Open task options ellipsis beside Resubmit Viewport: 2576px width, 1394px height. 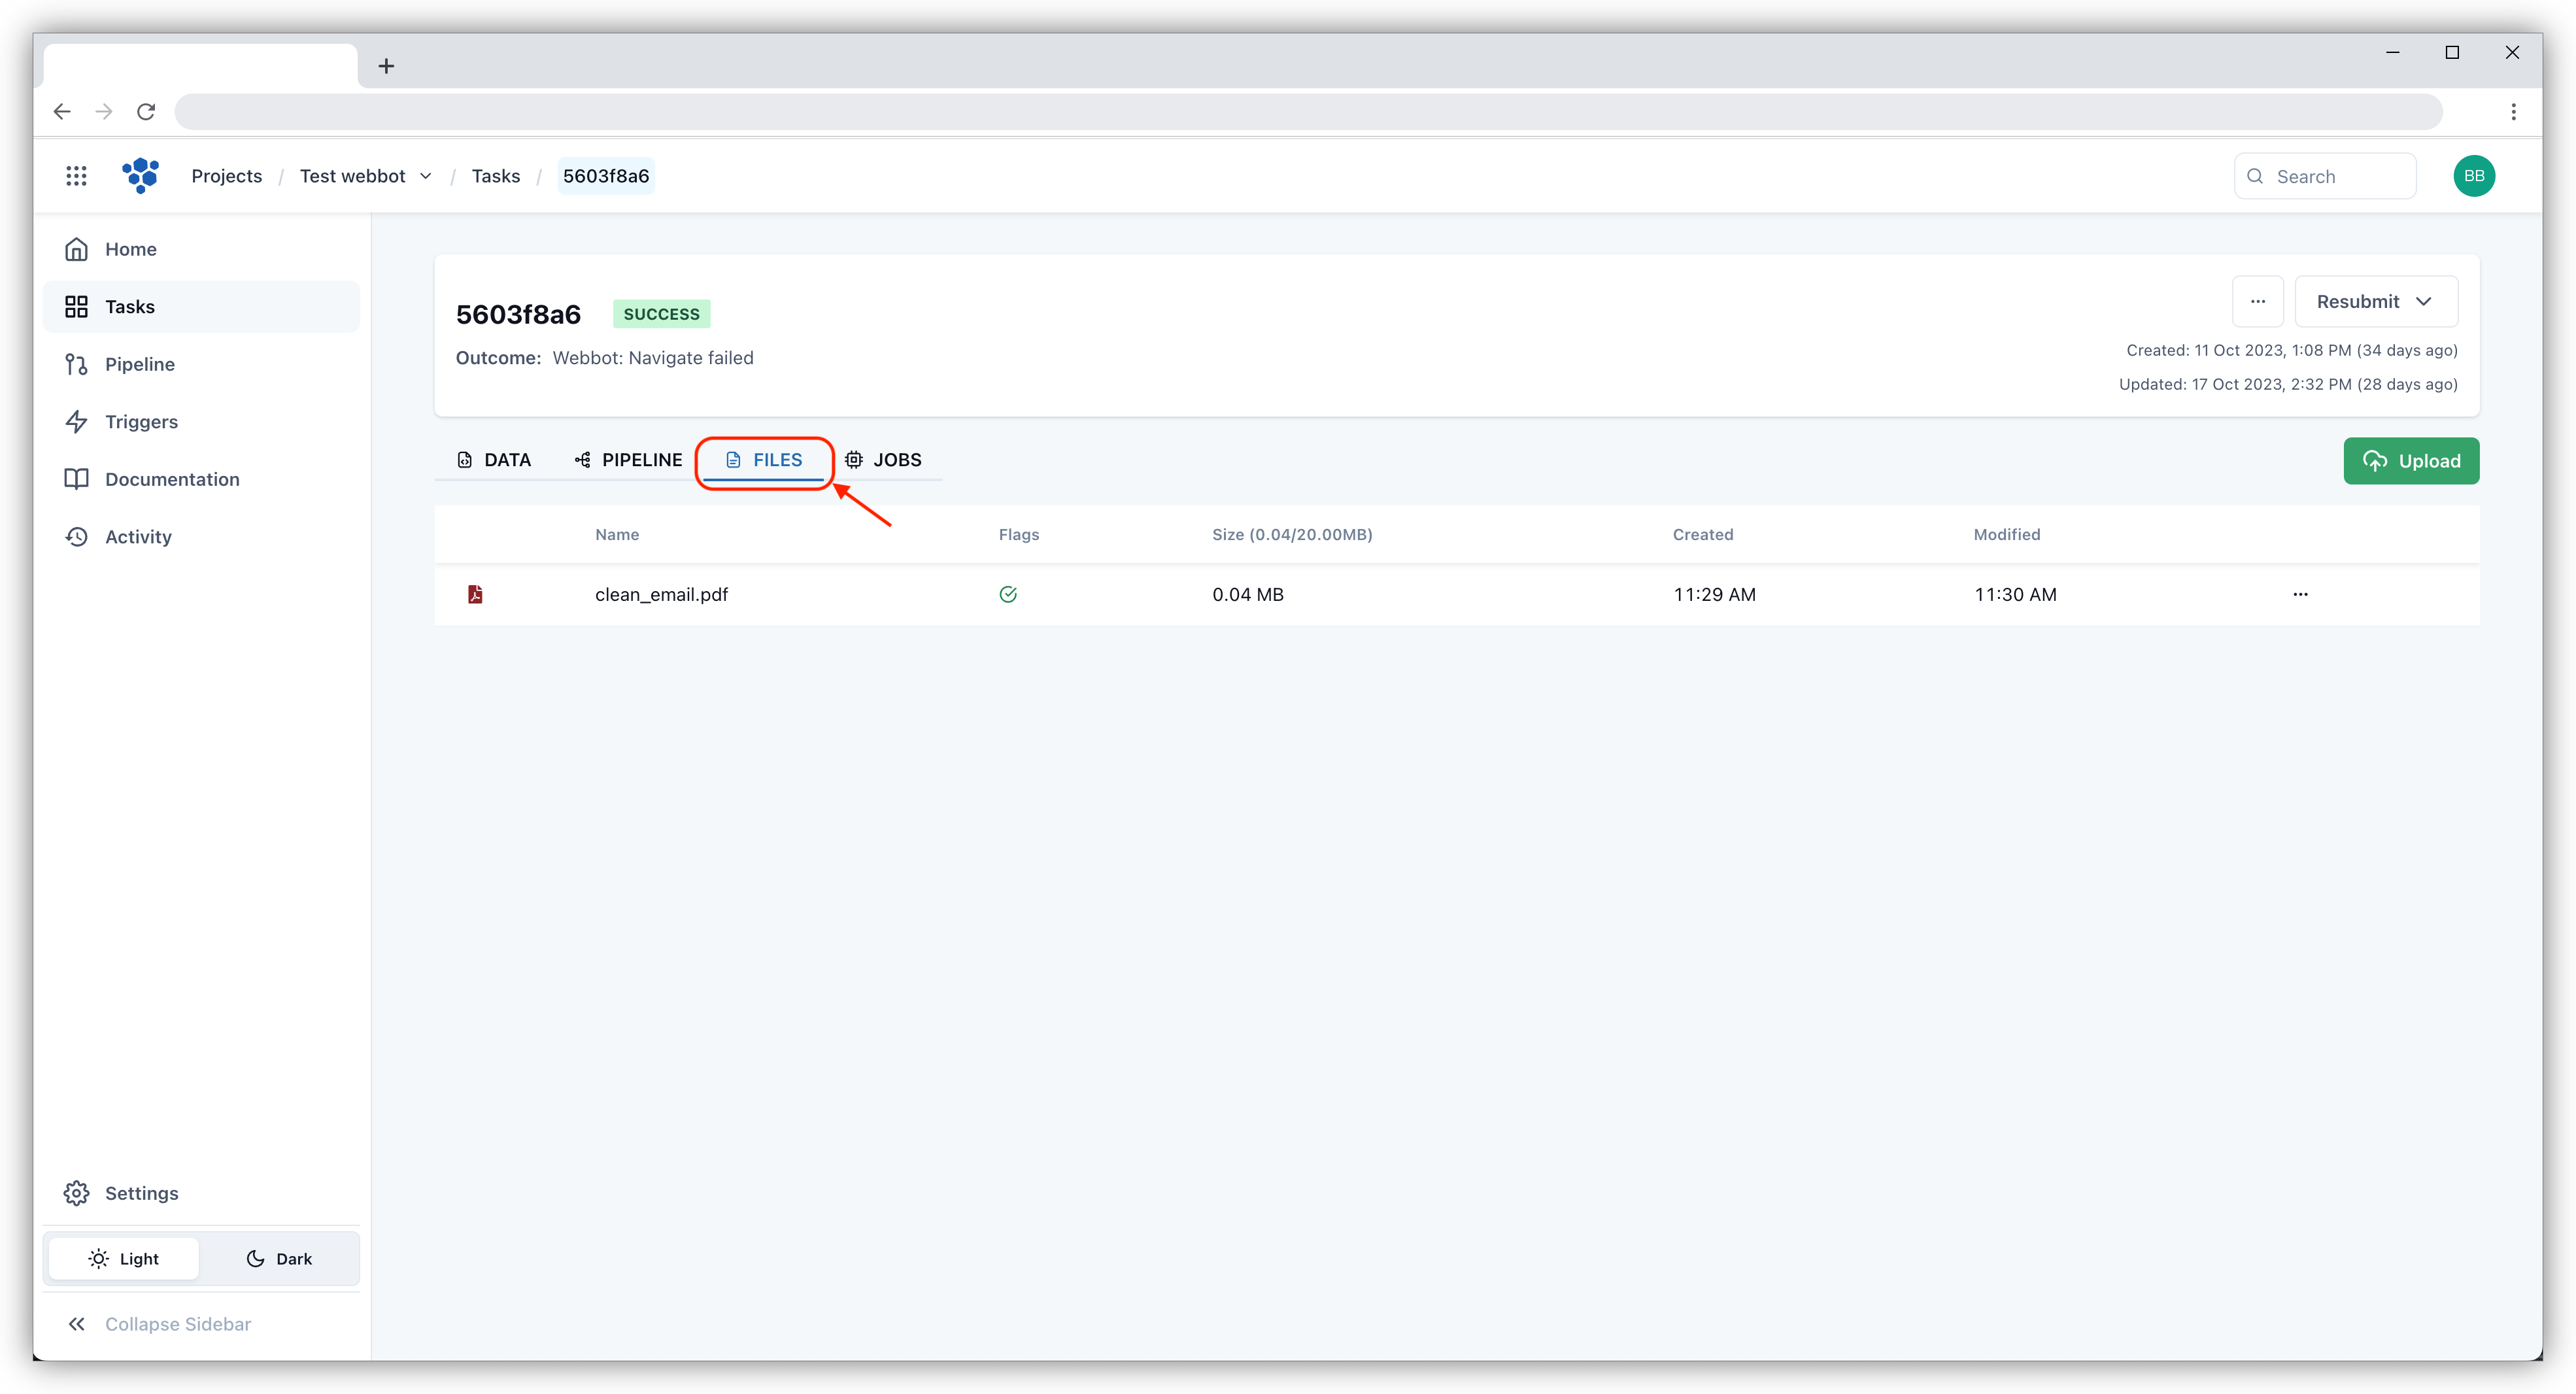tap(2257, 302)
